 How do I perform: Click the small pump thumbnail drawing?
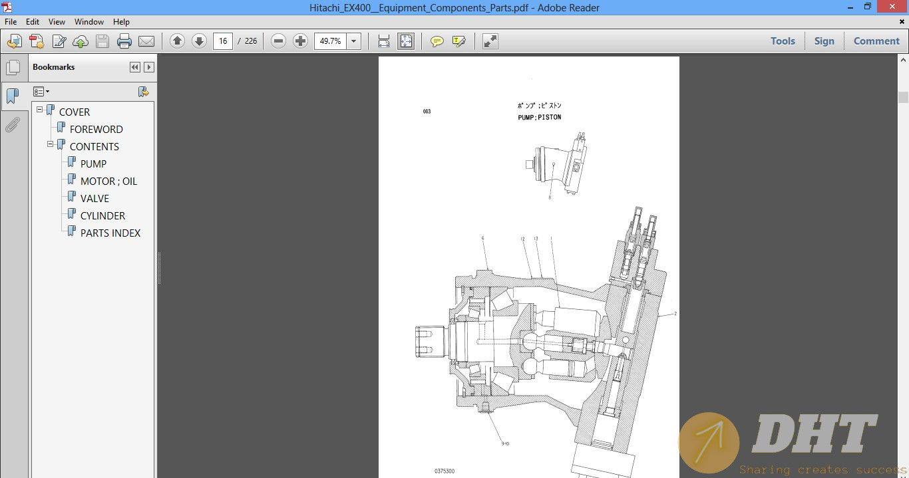click(555, 163)
